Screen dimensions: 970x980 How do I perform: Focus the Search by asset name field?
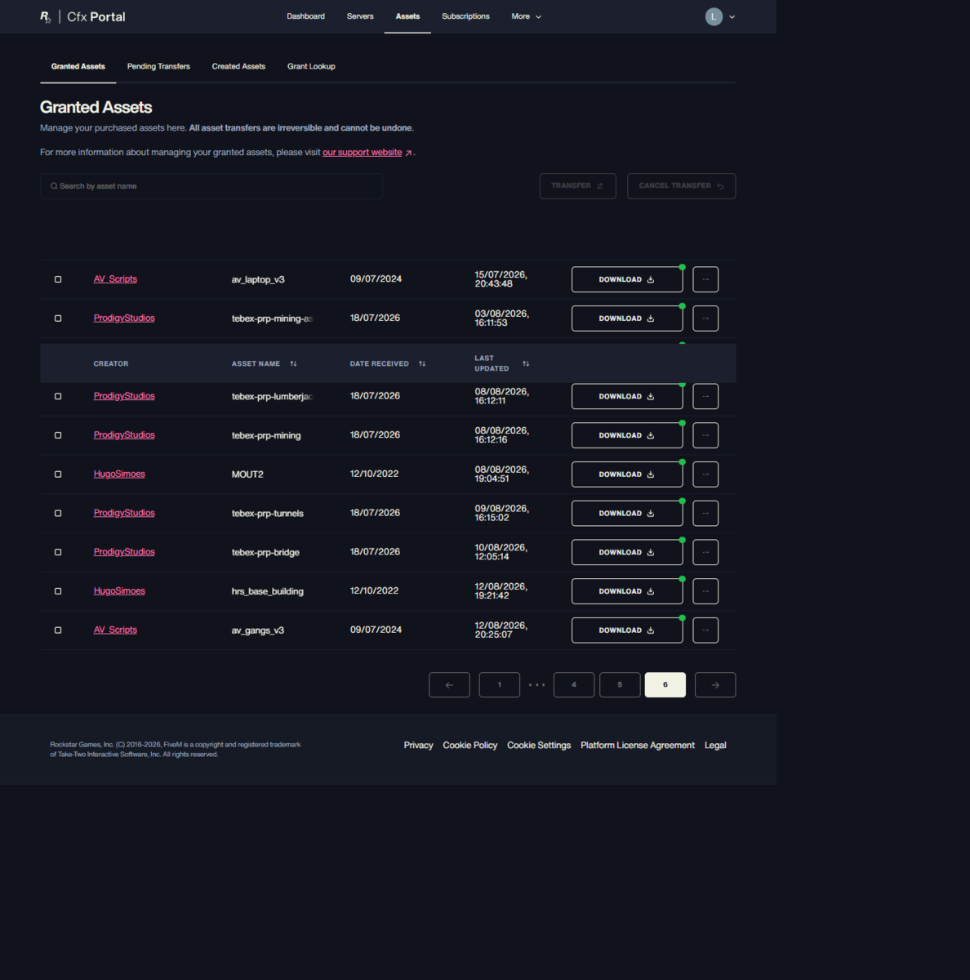[211, 186]
